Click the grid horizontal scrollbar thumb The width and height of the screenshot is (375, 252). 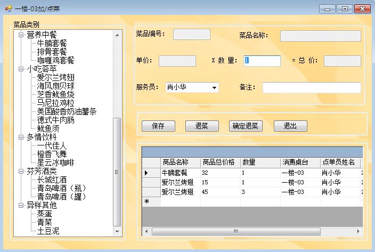tap(236, 231)
